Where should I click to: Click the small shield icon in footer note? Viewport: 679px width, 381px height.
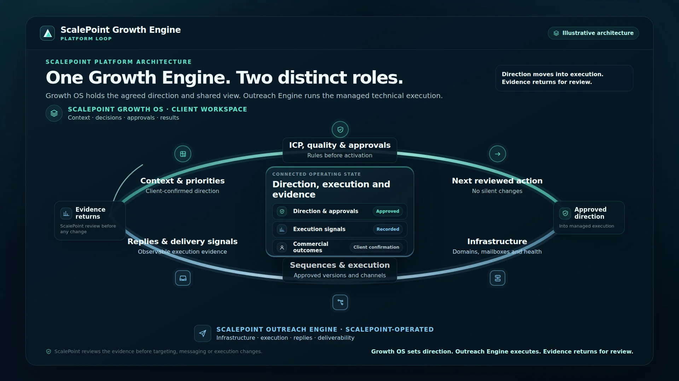pyautogui.click(x=49, y=352)
